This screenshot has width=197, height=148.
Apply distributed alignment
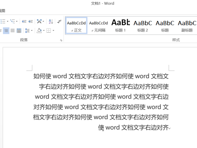(x=19, y=31)
